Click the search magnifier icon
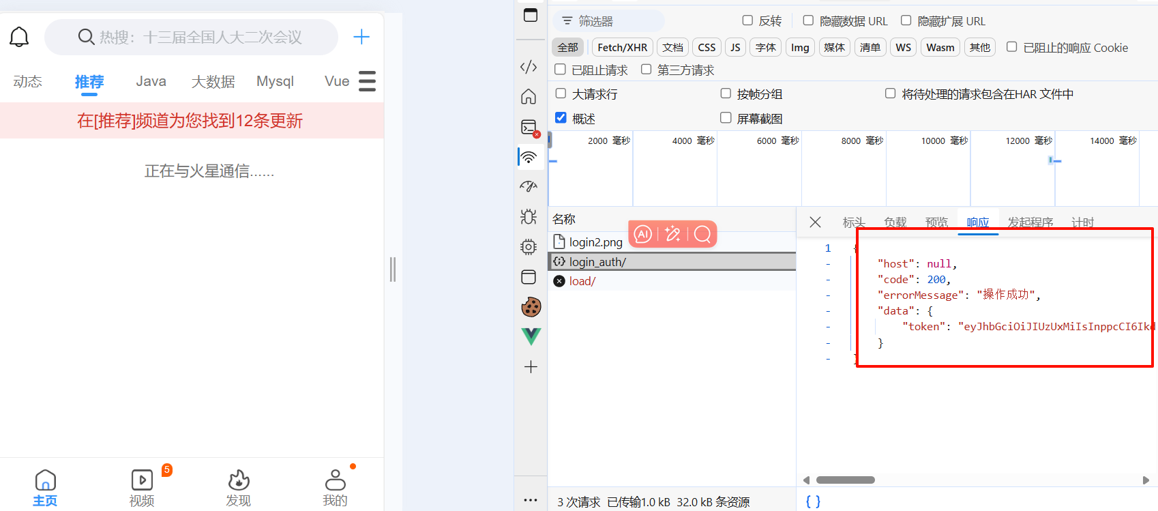The height and width of the screenshot is (511, 1158). coord(86,37)
